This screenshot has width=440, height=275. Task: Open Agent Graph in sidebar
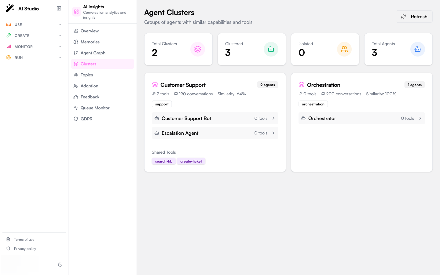102,53
